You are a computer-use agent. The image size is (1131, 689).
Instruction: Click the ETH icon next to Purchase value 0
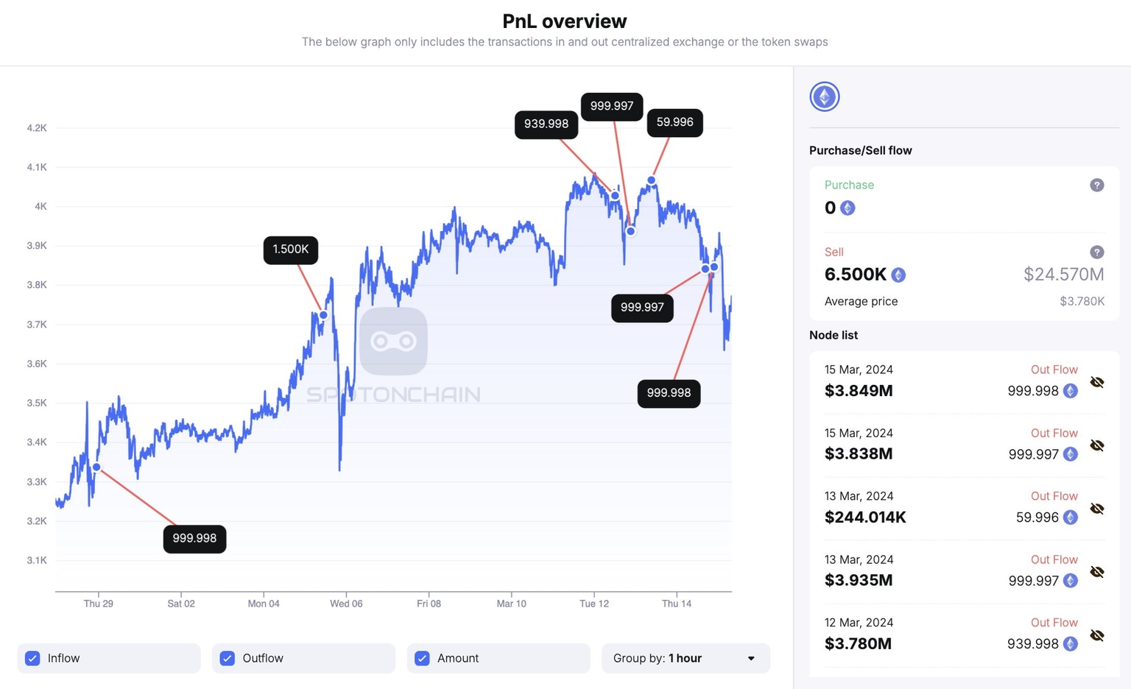point(848,208)
